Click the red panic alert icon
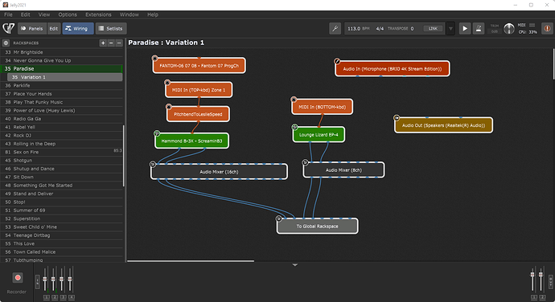The image size is (555, 302). [547, 28]
